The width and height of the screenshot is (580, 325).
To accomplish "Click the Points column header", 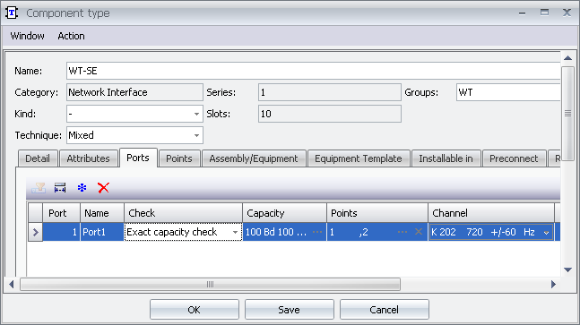I will pyautogui.click(x=377, y=213).
